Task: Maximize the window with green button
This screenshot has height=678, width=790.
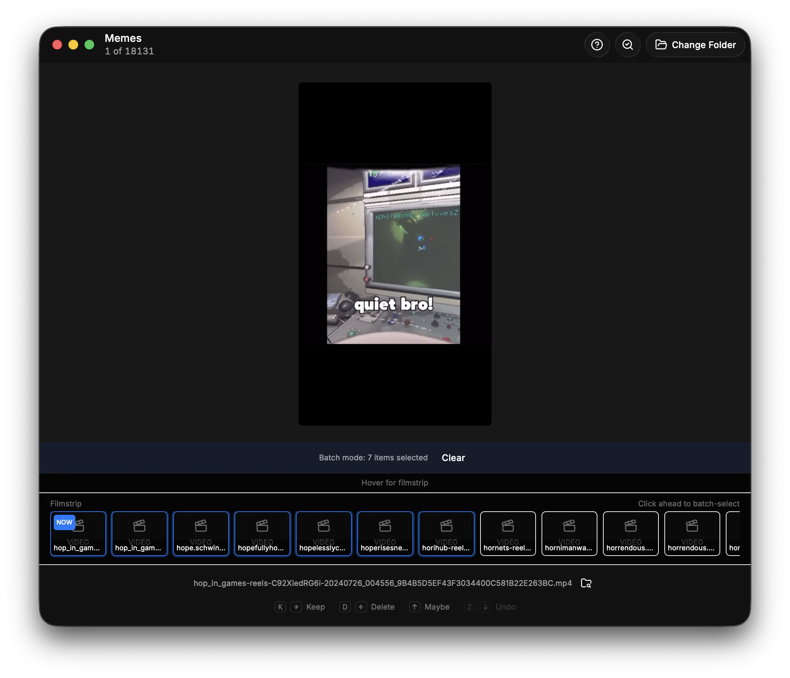Action: 89,45
